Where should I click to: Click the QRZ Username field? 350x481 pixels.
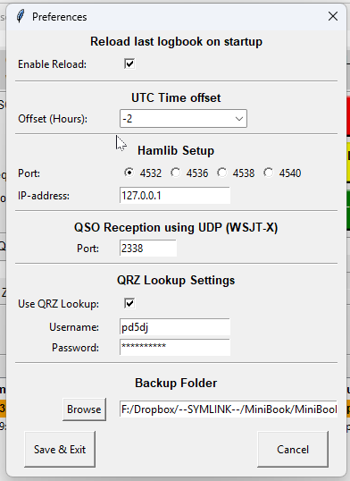coord(175,327)
